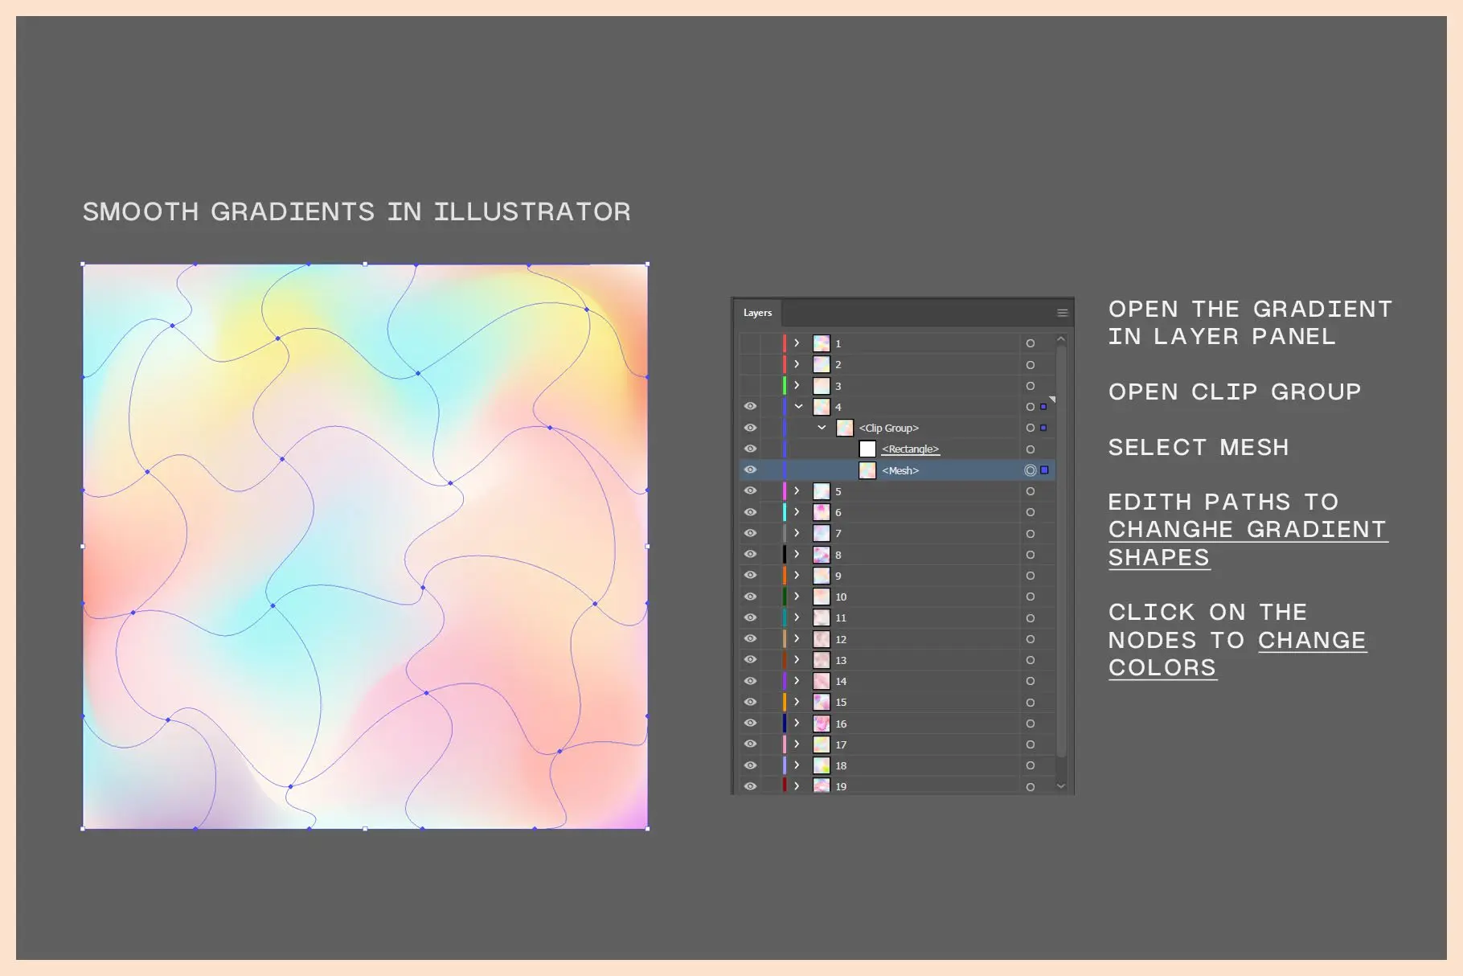
Task: Click the Layers panel scroll down arrow
Action: 1061,786
